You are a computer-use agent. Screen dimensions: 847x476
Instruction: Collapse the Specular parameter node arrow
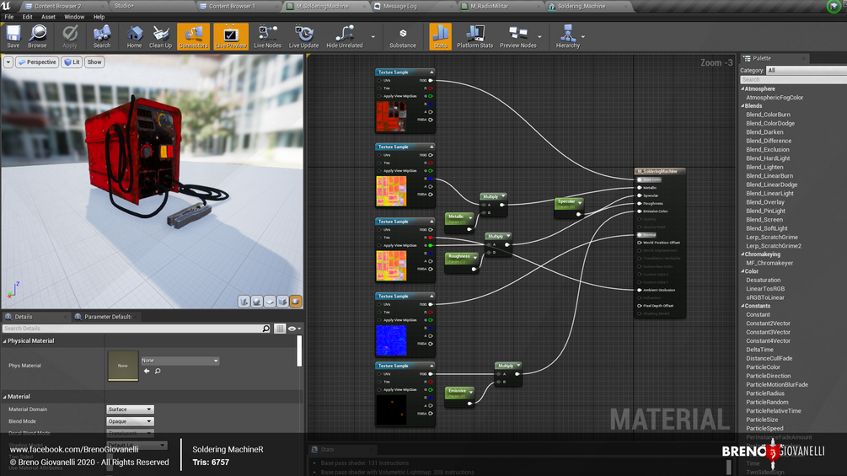click(580, 203)
